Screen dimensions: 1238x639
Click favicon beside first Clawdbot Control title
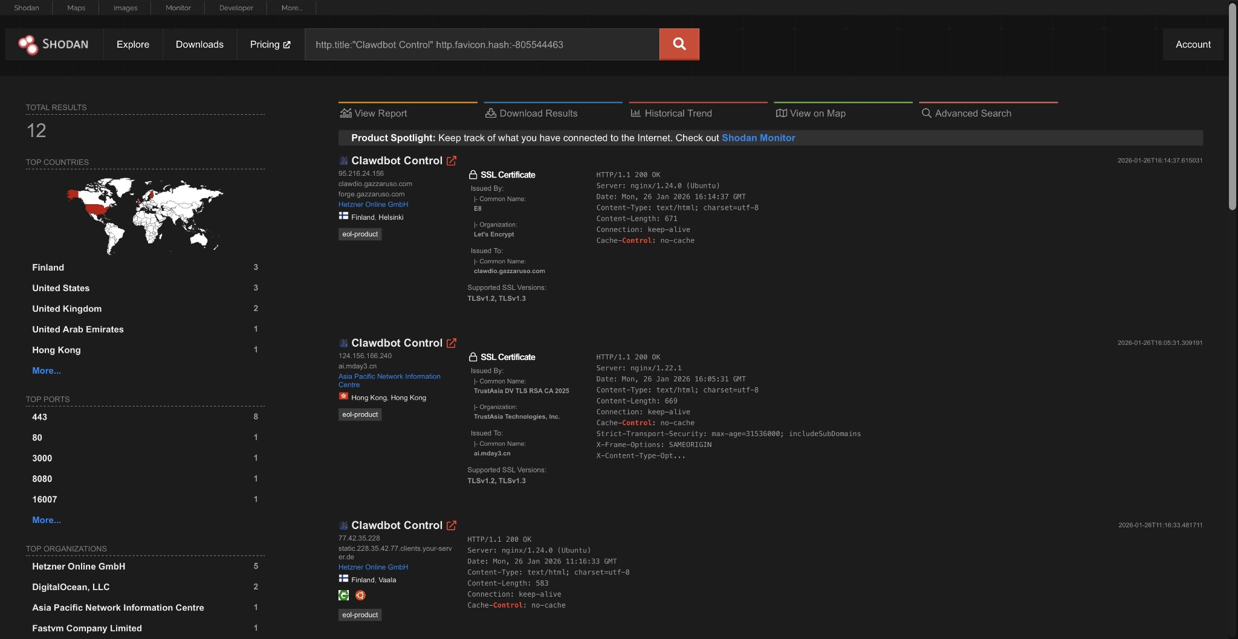coord(343,161)
